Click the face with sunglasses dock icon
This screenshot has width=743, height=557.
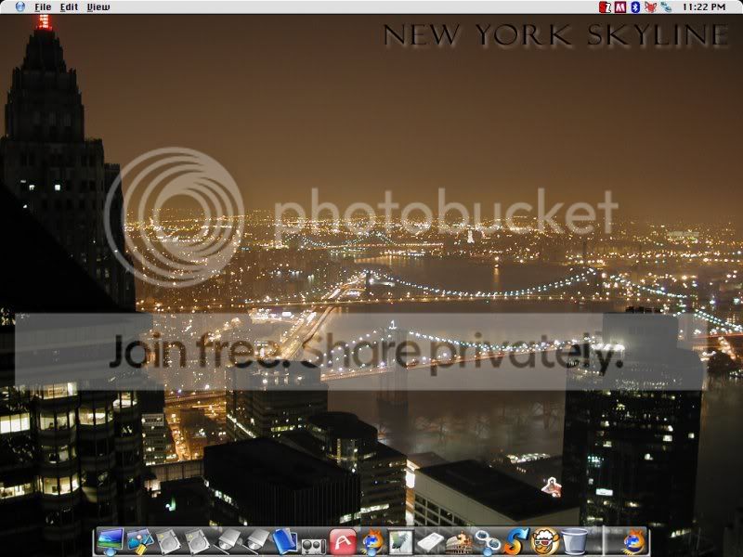point(545,540)
